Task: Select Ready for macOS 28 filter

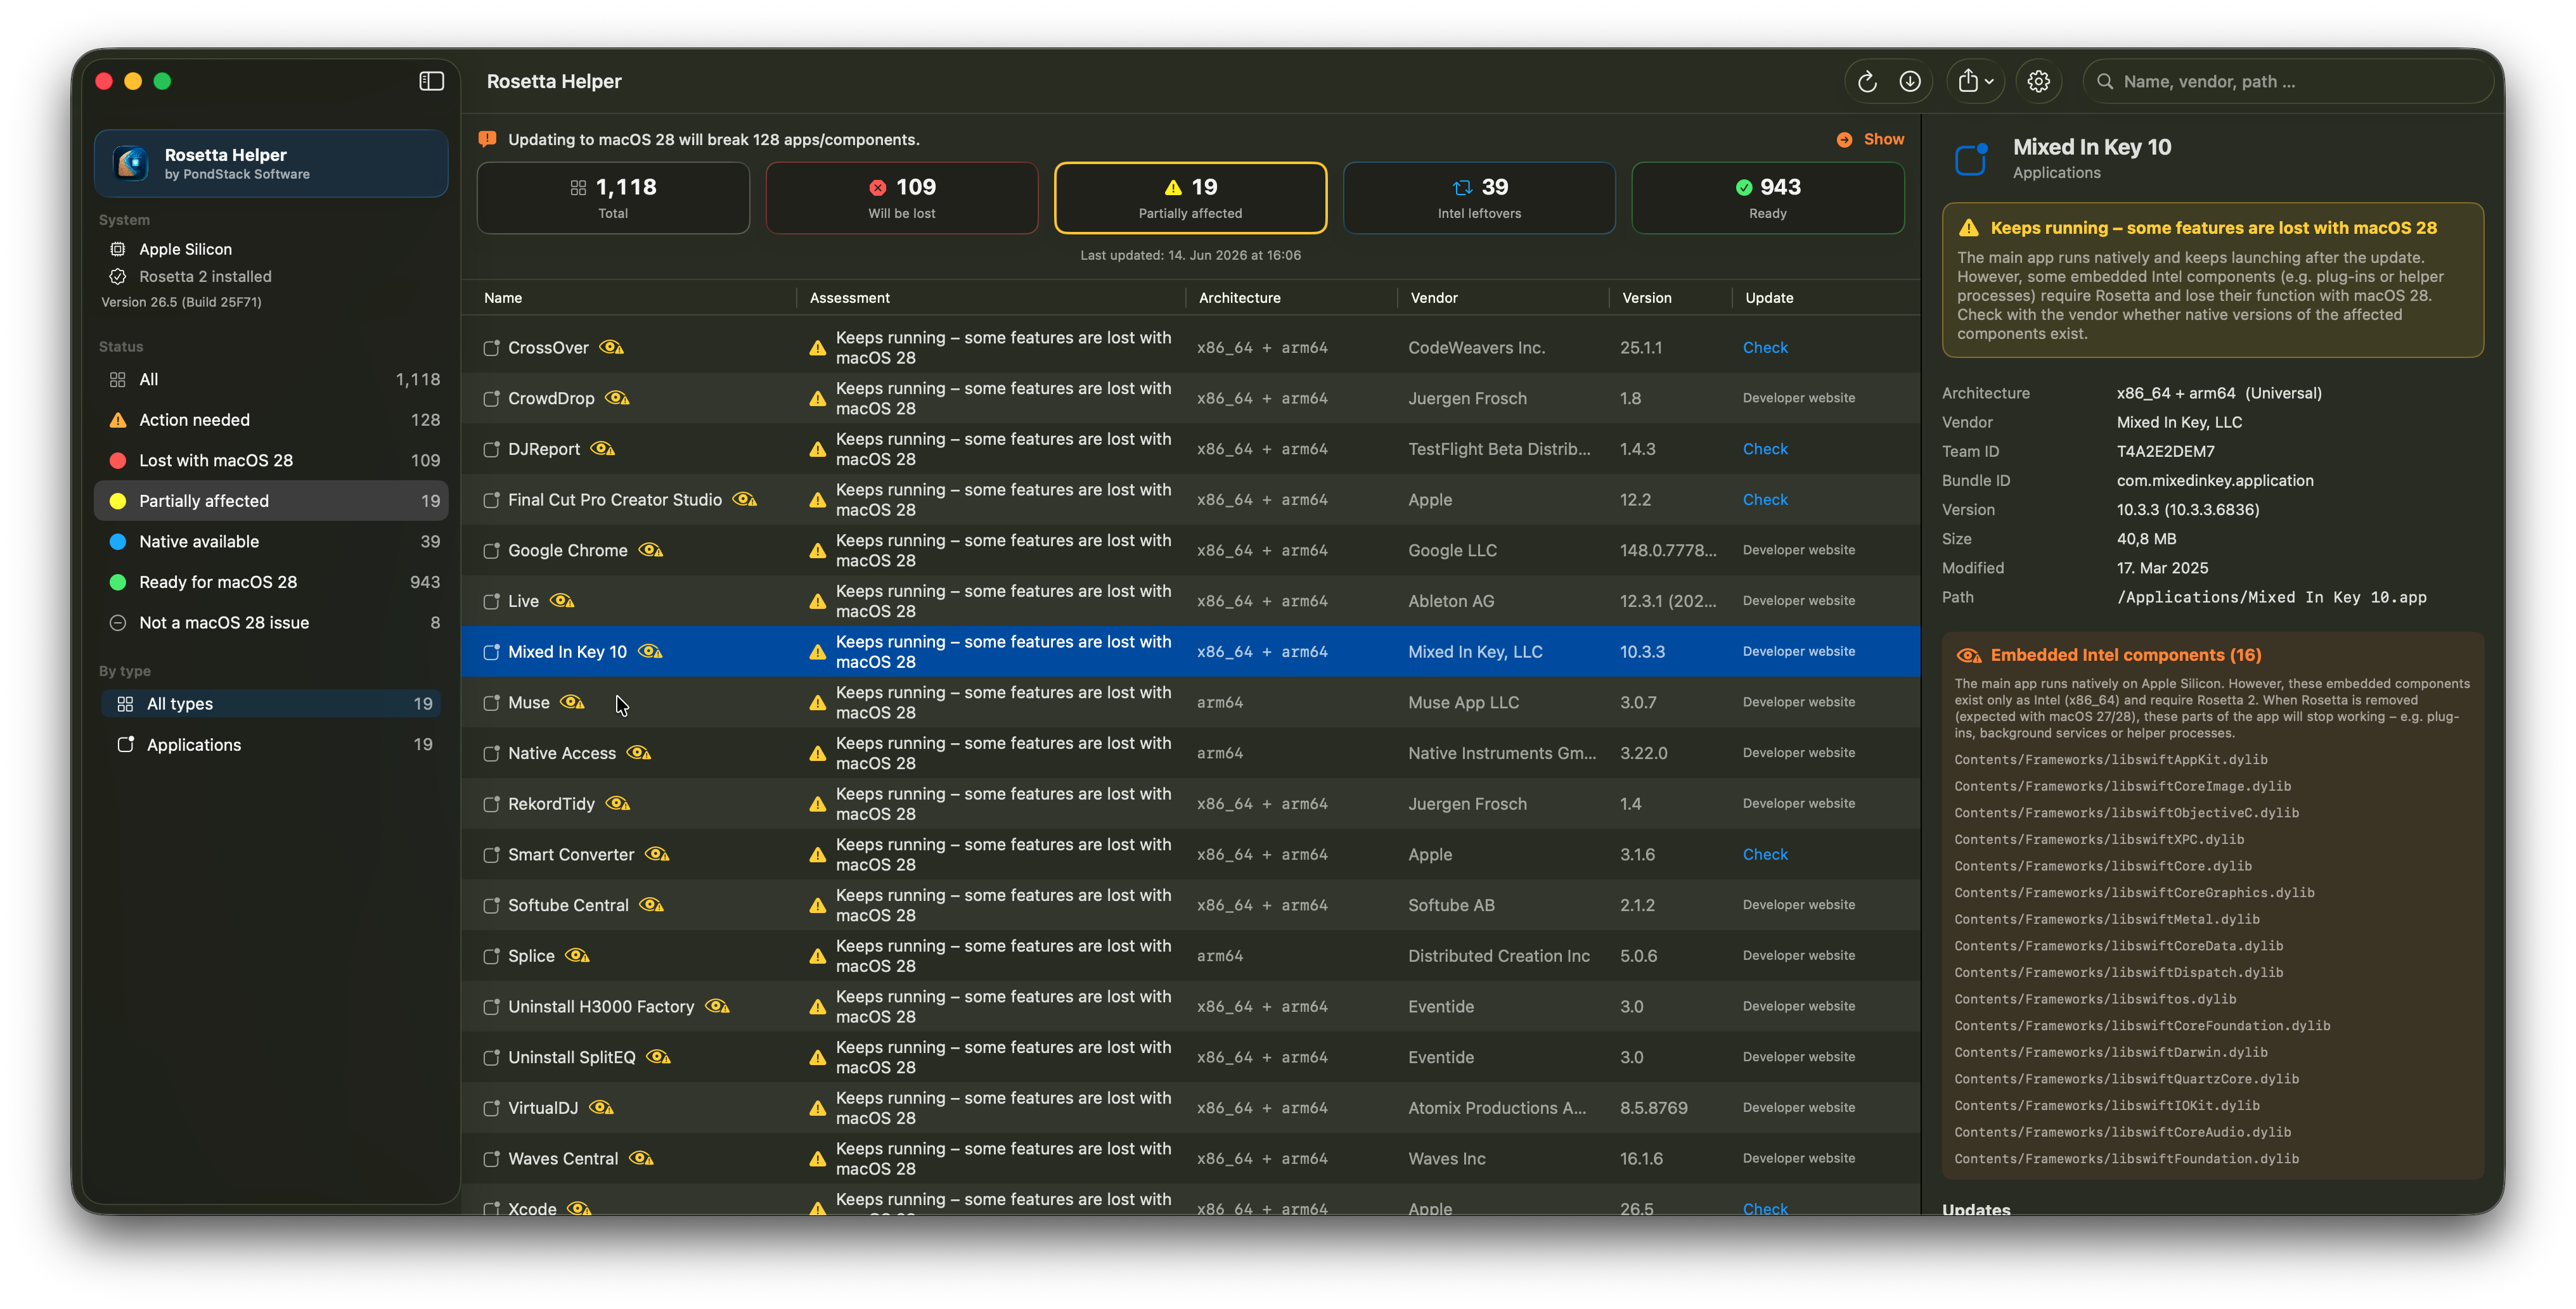Action: (x=271, y=582)
